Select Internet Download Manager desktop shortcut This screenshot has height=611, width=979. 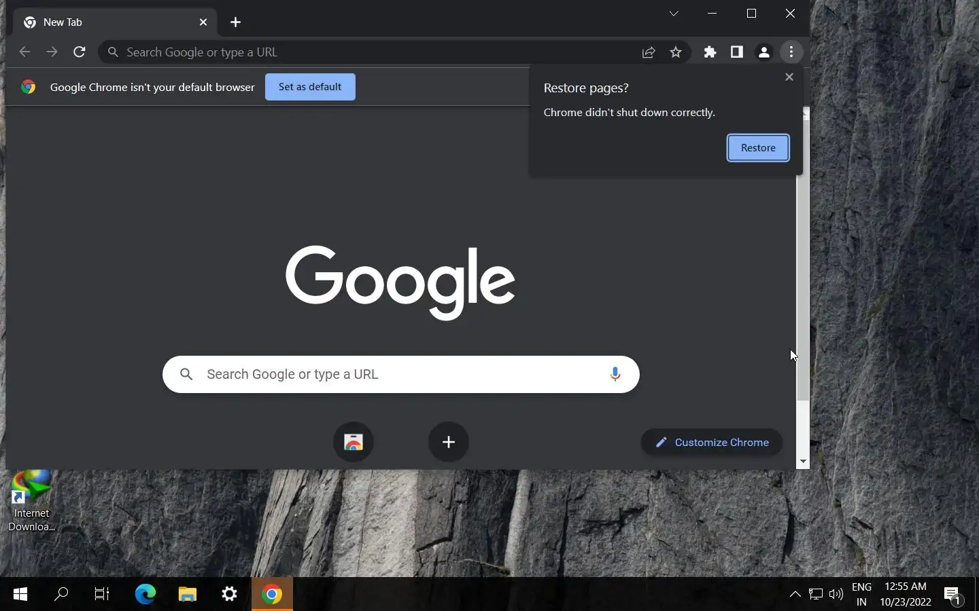(31, 502)
